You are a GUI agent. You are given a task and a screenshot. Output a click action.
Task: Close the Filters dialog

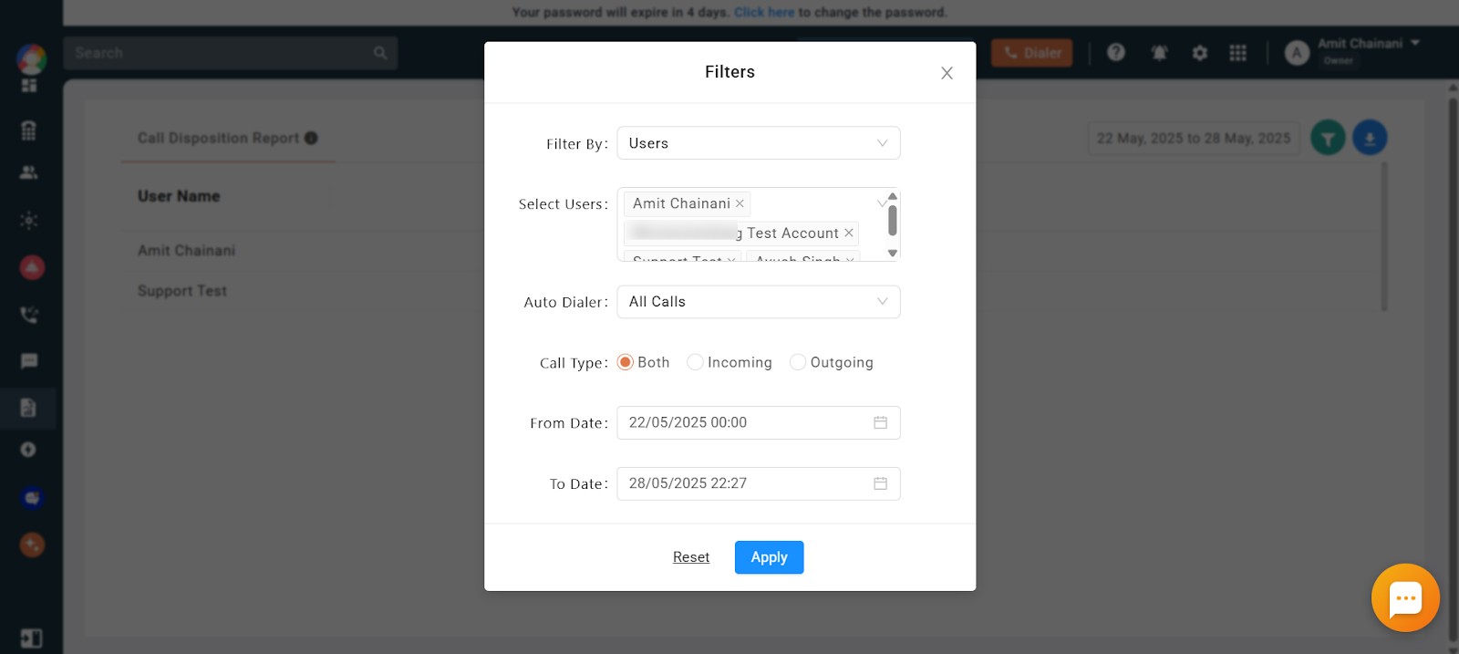coord(947,73)
